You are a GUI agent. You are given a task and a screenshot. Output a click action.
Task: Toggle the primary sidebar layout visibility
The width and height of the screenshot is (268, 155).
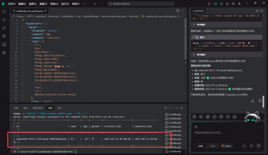[209, 4]
